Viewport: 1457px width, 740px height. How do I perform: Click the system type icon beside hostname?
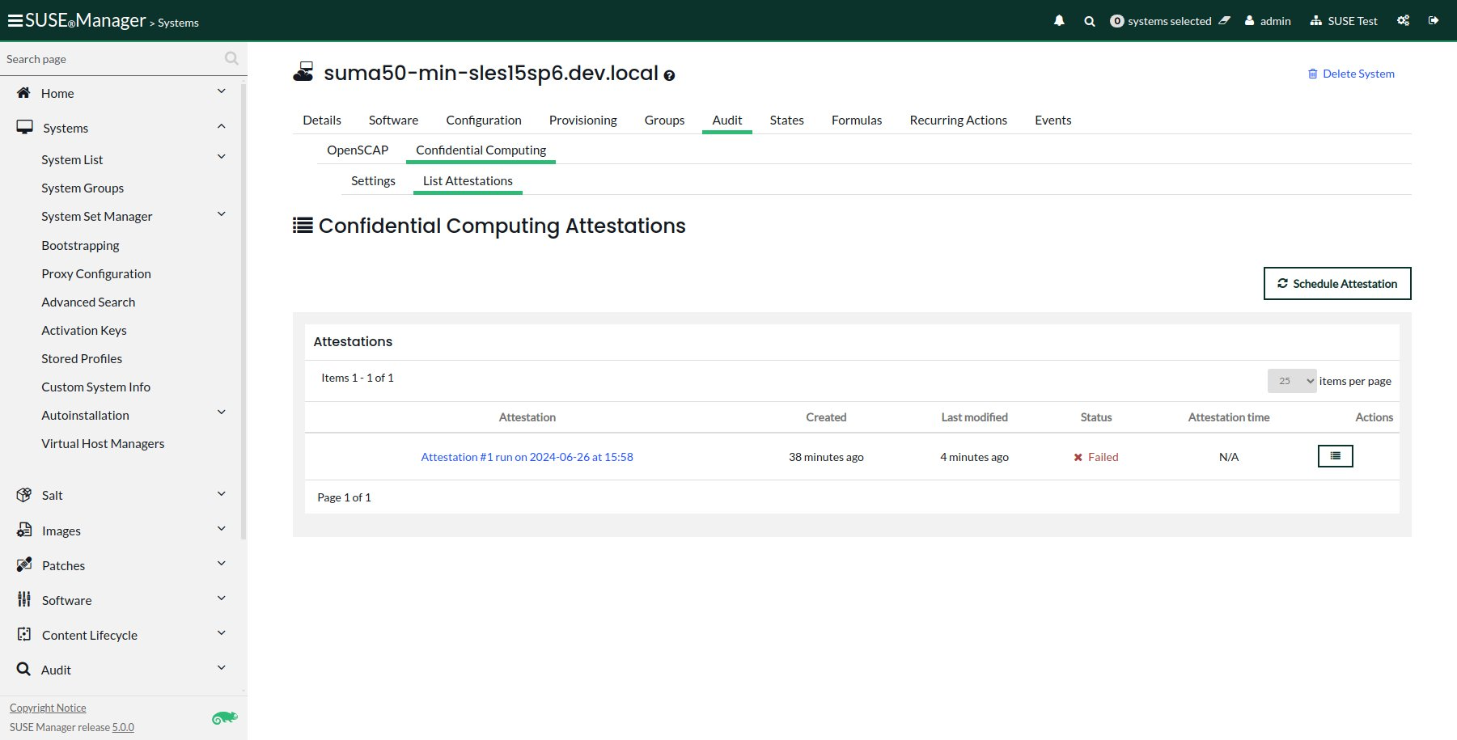point(303,72)
